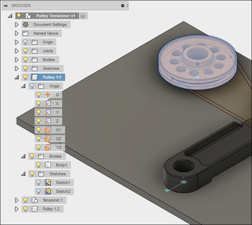Click the Tensioner:1 component icon
Viewport: 252px width, 225px height.
pyautogui.click(x=34, y=200)
